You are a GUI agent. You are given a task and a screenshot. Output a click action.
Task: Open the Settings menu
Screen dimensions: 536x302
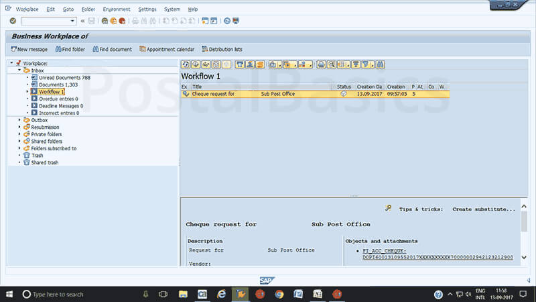click(147, 9)
